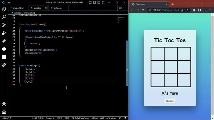Click the Ln 40, Col 10 status entry

[x=38, y=118]
